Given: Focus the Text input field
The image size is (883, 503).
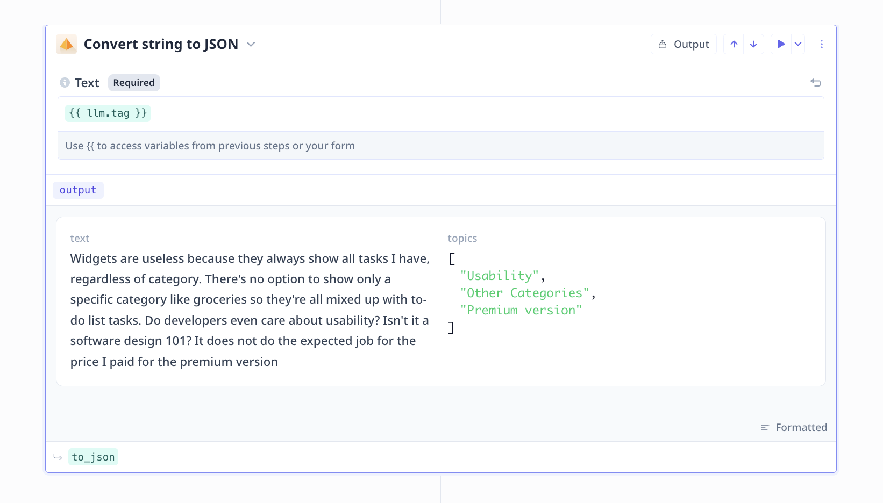Looking at the screenshot, I should [x=441, y=114].
